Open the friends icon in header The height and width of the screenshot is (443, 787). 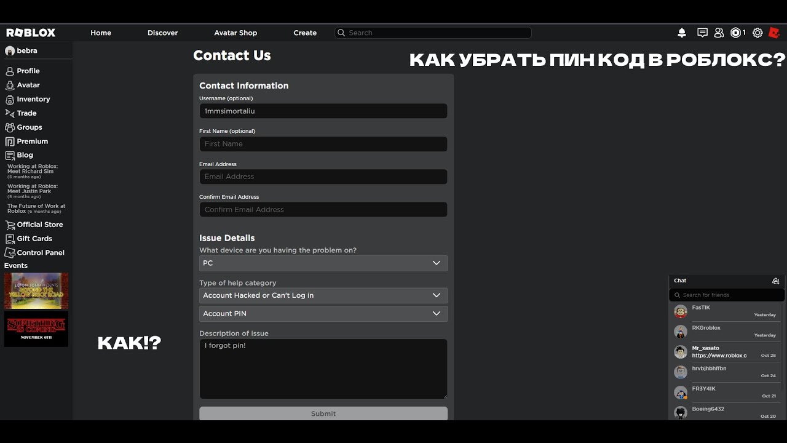[x=719, y=33]
